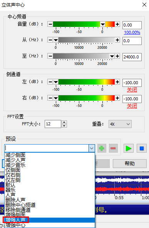
Task: Select preset 删除人声
Action: [50, 200]
